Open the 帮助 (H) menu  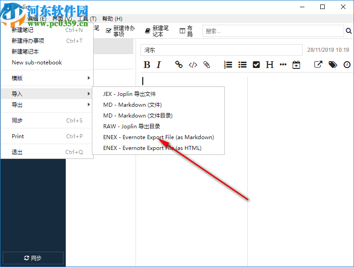(112, 19)
